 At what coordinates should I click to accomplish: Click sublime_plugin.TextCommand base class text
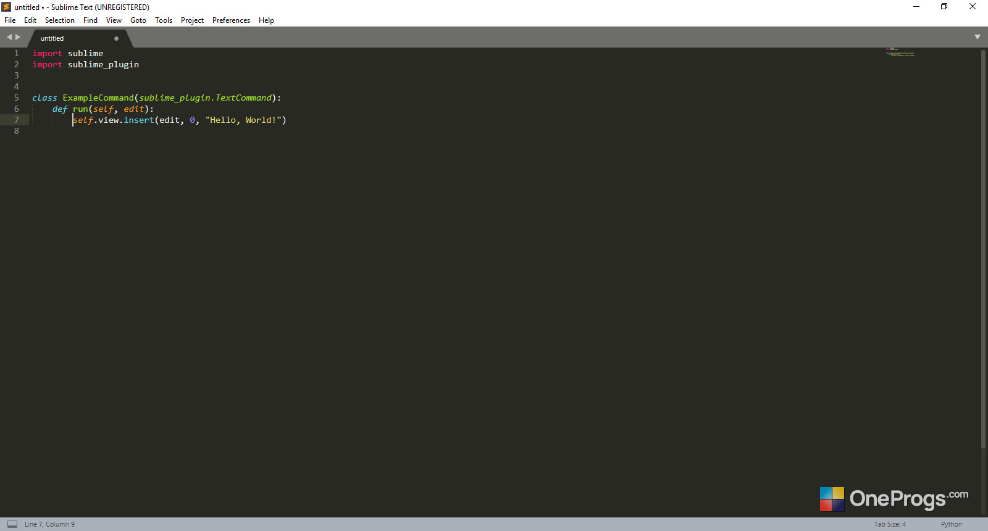(x=205, y=98)
